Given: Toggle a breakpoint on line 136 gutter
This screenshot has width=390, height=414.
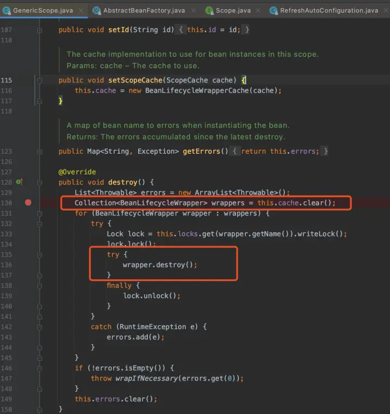Looking at the screenshot, I should pyautogui.click(x=28, y=265).
